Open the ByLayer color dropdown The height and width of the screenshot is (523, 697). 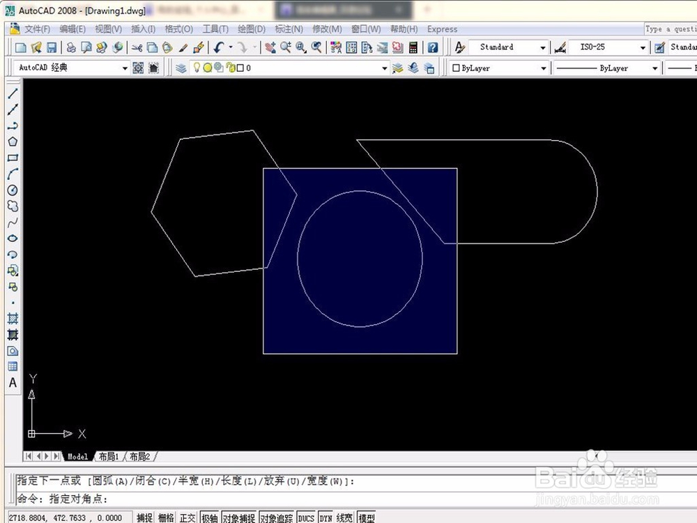(543, 68)
